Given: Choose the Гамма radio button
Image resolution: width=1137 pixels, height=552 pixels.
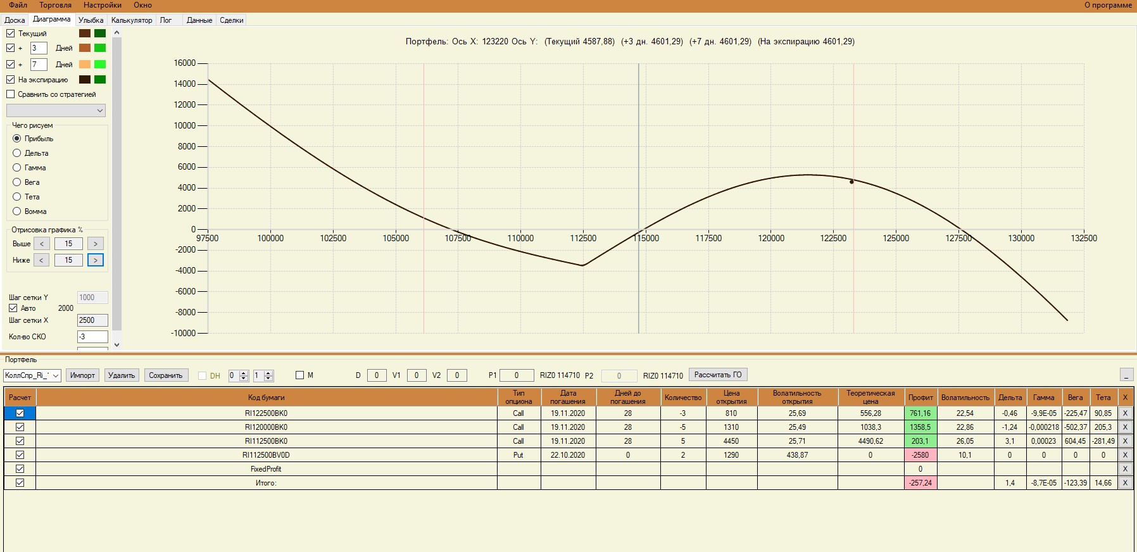Looking at the screenshot, I should [x=17, y=168].
